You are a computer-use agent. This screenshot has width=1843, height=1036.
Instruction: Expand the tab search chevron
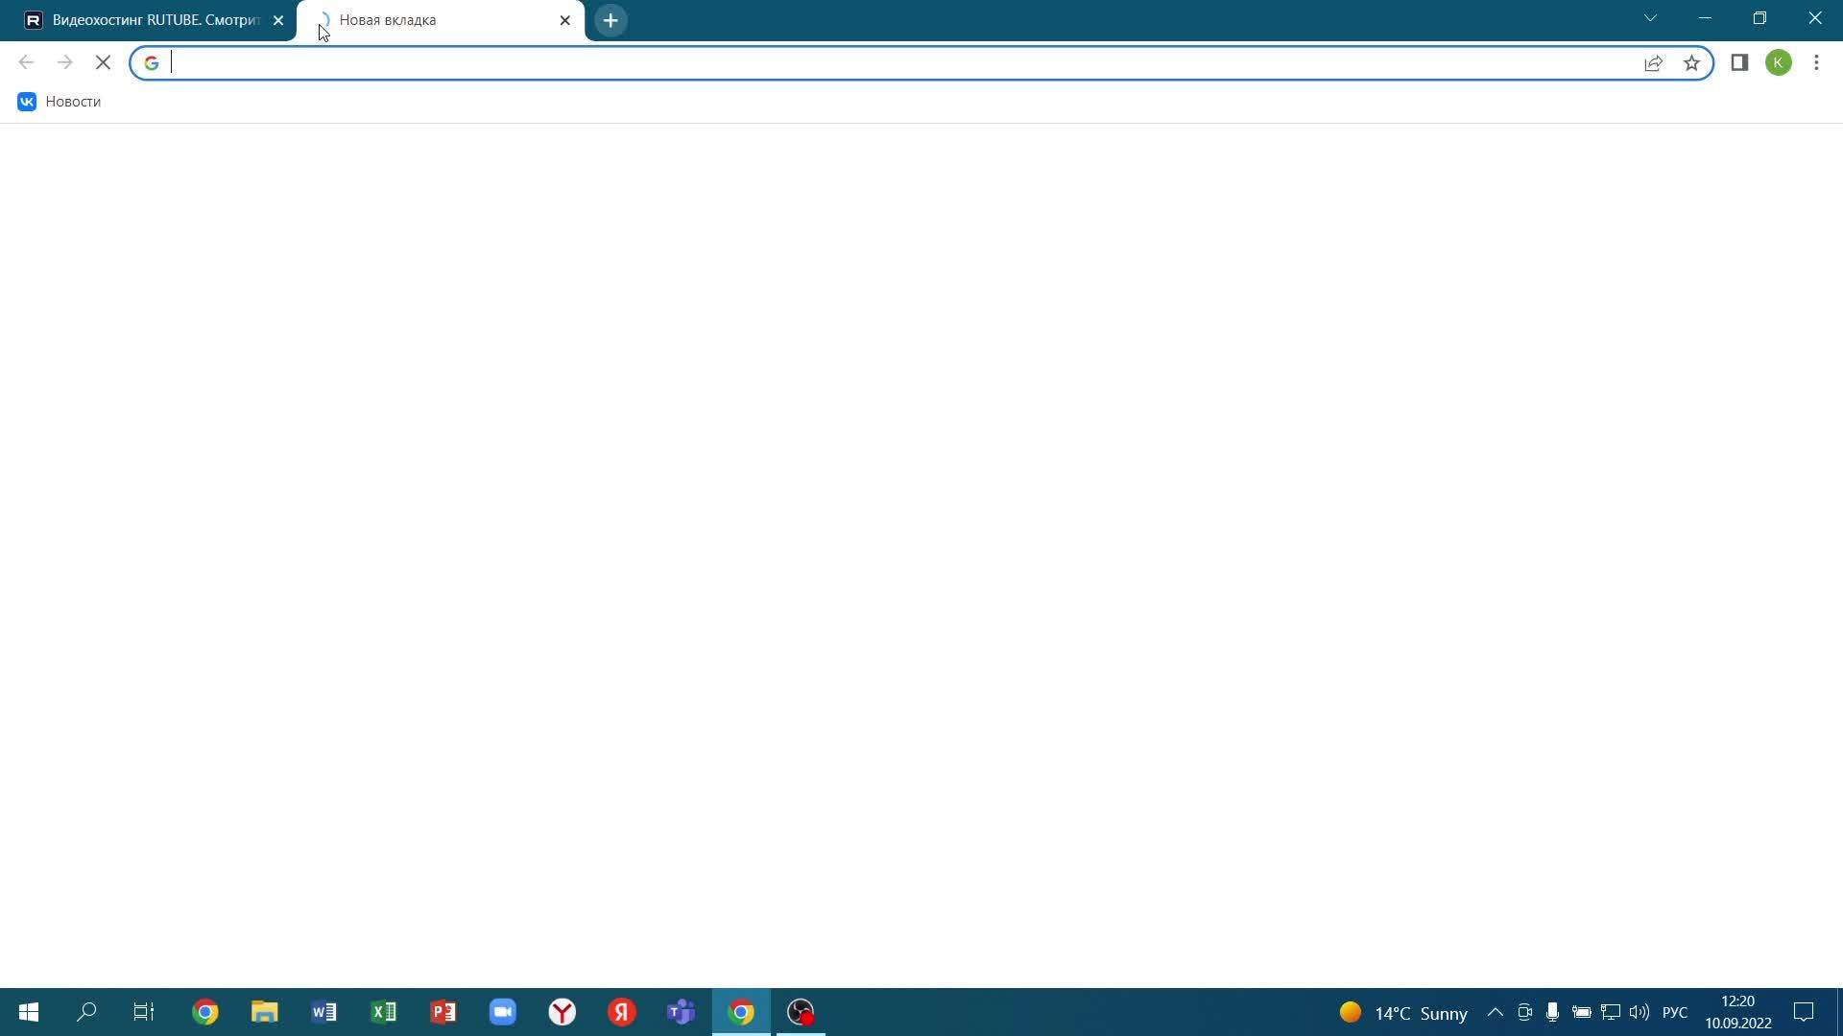point(1650,18)
